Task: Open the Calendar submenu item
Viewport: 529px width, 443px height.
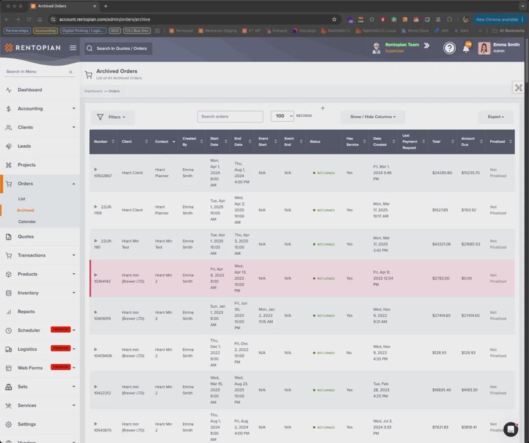Action: tap(27, 221)
